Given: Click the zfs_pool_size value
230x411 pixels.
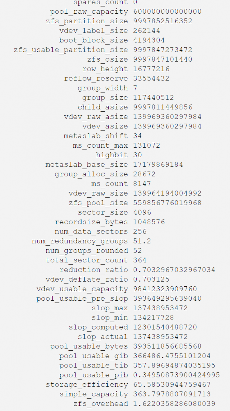Looking at the screenshot, I should click(x=167, y=203).
